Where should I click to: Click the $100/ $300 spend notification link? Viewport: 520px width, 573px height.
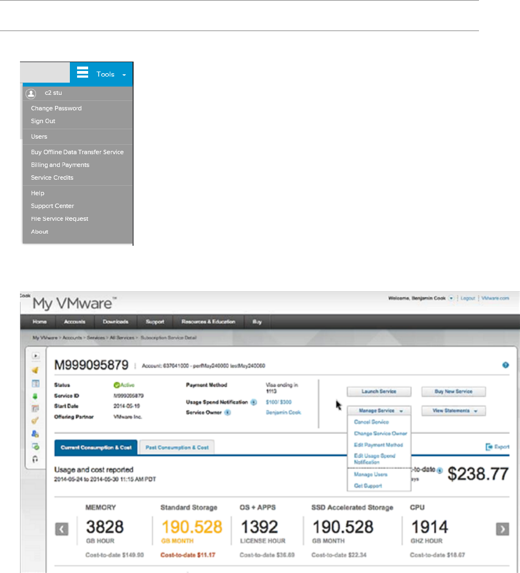(x=279, y=402)
